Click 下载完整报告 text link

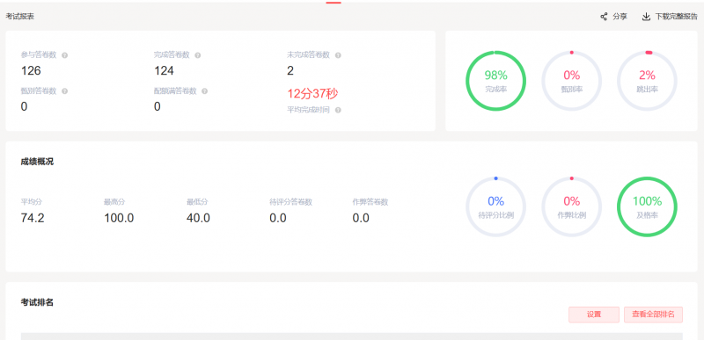pos(676,17)
